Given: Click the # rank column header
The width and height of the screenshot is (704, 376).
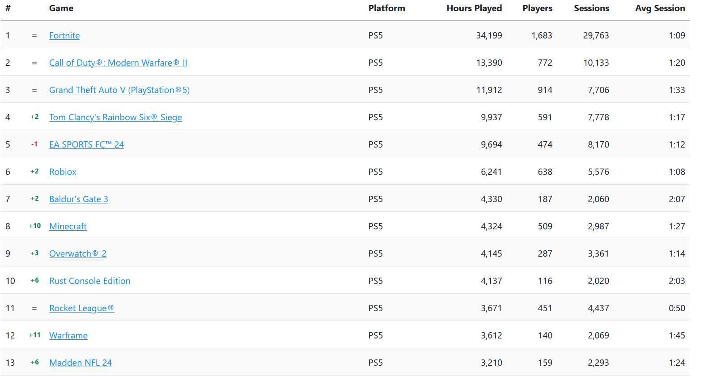Looking at the screenshot, I should [8, 8].
